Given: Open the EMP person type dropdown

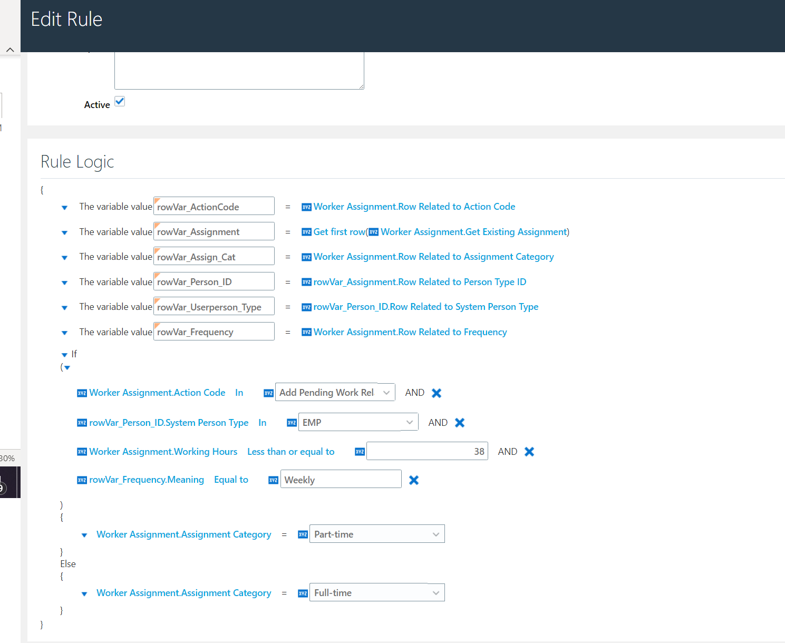Looking at the screenshot, I should tap(358, 422).
